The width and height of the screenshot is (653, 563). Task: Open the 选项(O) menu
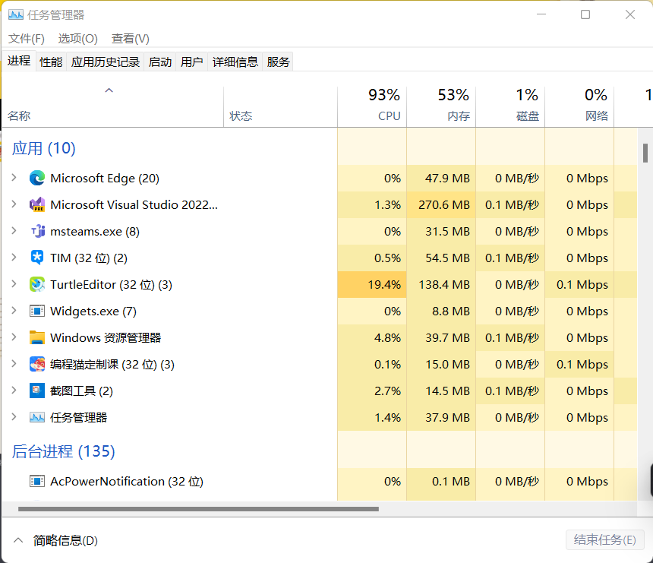pyautogui.click(x=78, y=39)
